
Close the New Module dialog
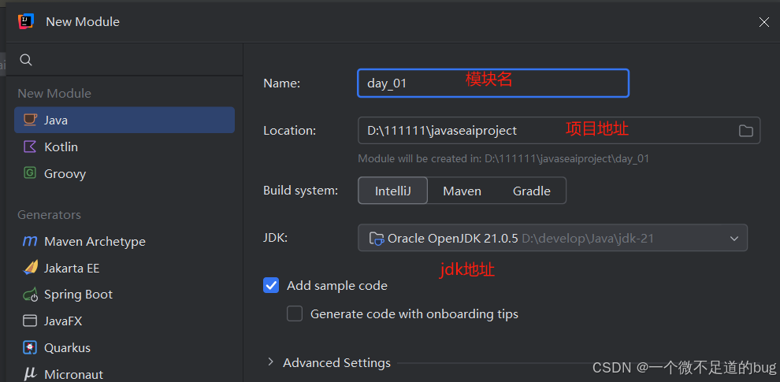763,22
